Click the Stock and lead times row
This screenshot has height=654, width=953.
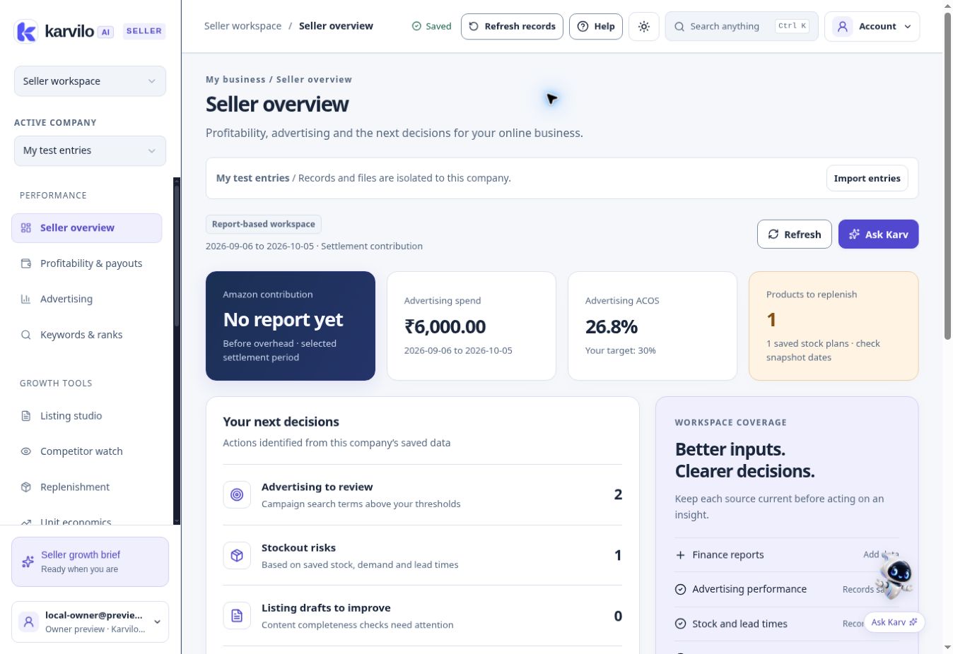(x=787, y=624)
